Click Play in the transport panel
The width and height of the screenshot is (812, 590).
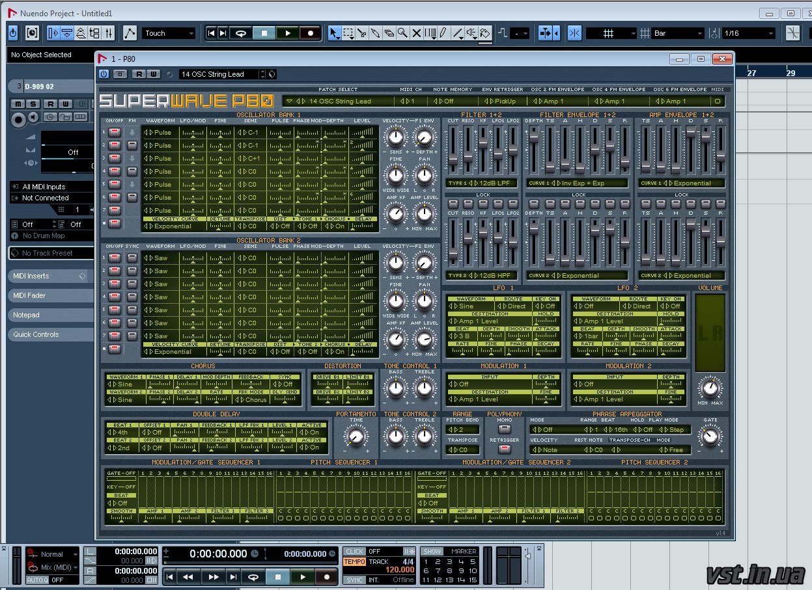(302, 576)
